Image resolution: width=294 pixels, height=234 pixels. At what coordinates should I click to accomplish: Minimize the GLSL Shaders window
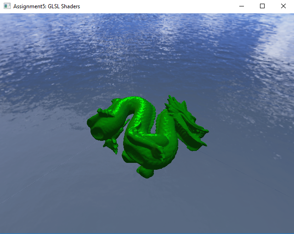[242, 6]
